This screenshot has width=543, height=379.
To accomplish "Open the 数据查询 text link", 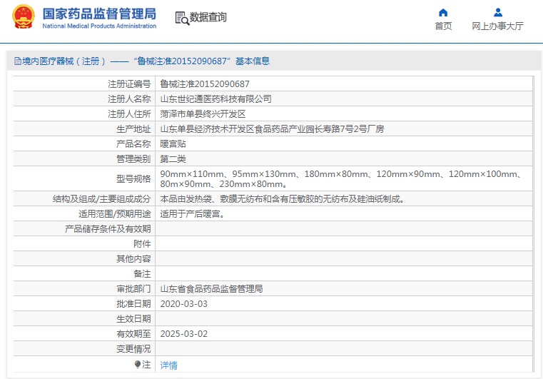I will click(208, 17).
